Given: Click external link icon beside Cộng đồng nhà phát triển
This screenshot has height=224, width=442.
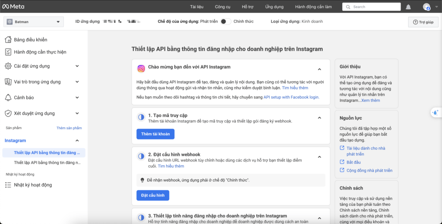Looking at the screenshot, I should [342, 170].
